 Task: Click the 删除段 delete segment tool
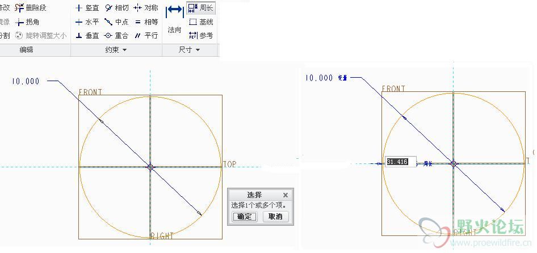point(31,7)
